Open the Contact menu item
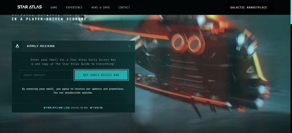292x133 pixels. 124,7
